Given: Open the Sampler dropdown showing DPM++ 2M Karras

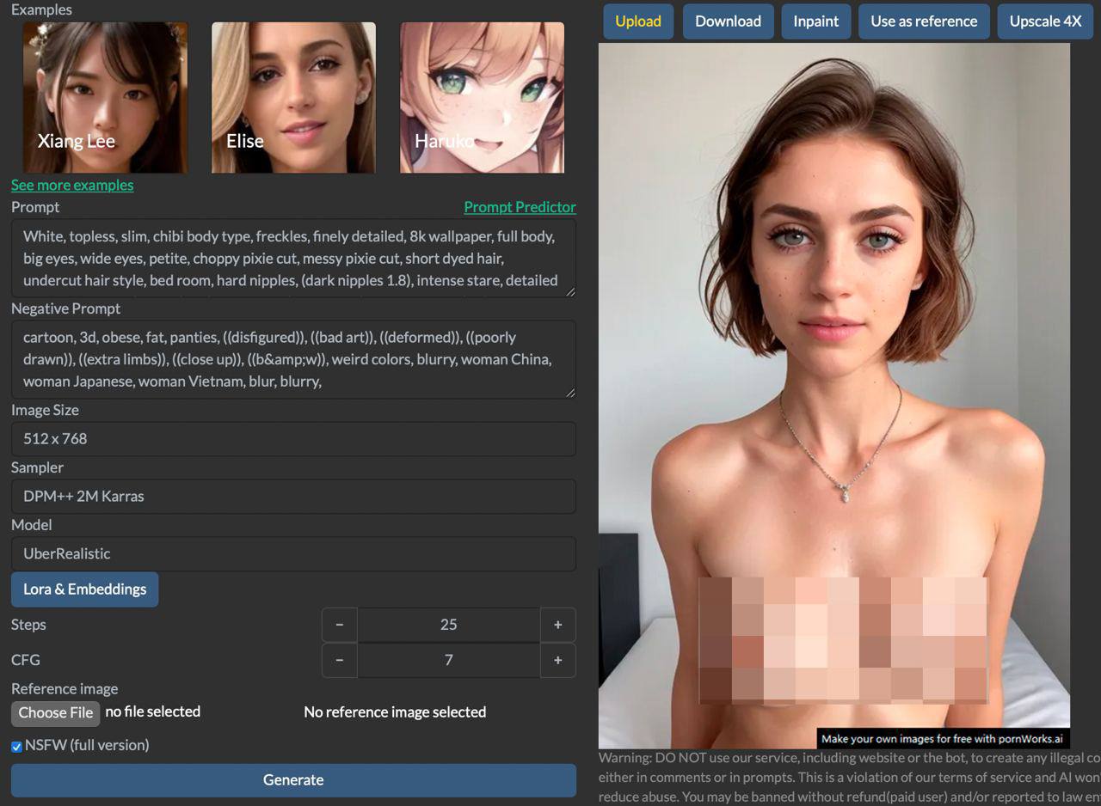Looking at the screenshot, I should point(293,496).
